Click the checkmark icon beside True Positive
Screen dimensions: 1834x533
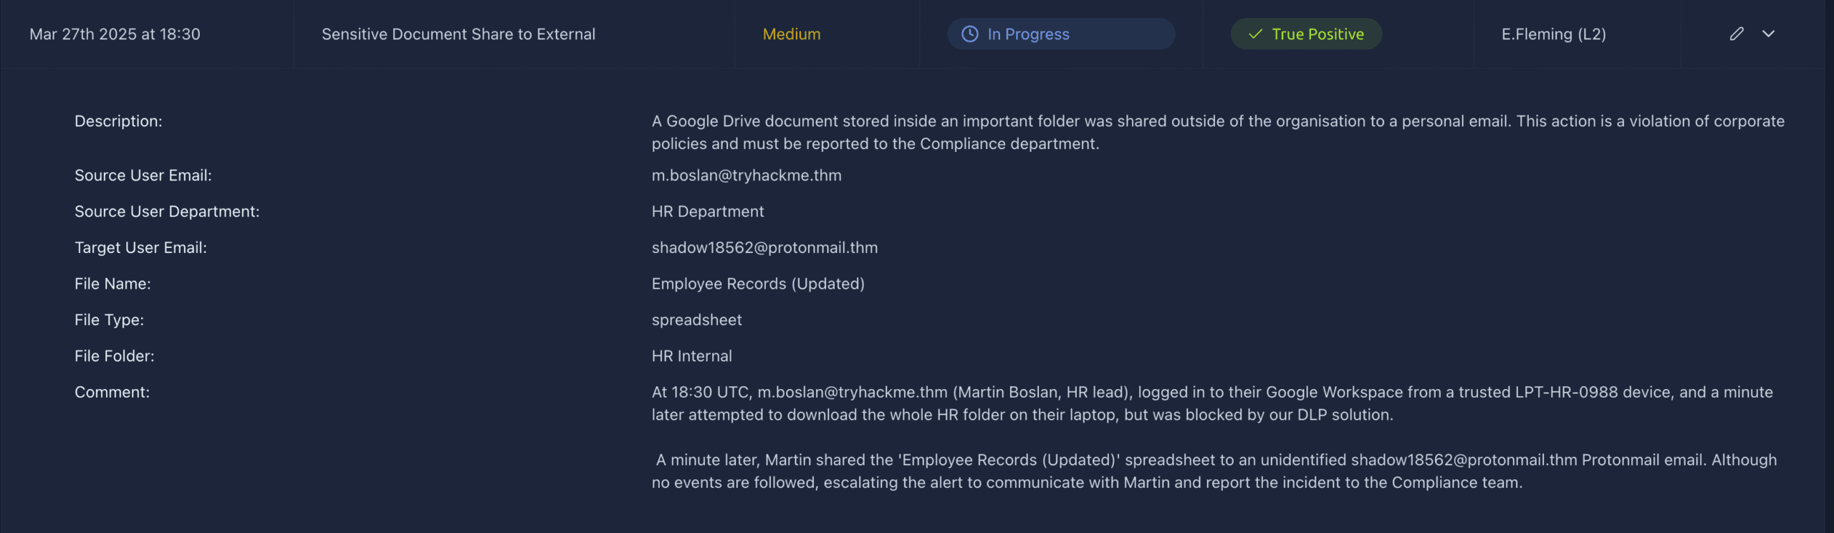pos(1255,34)
